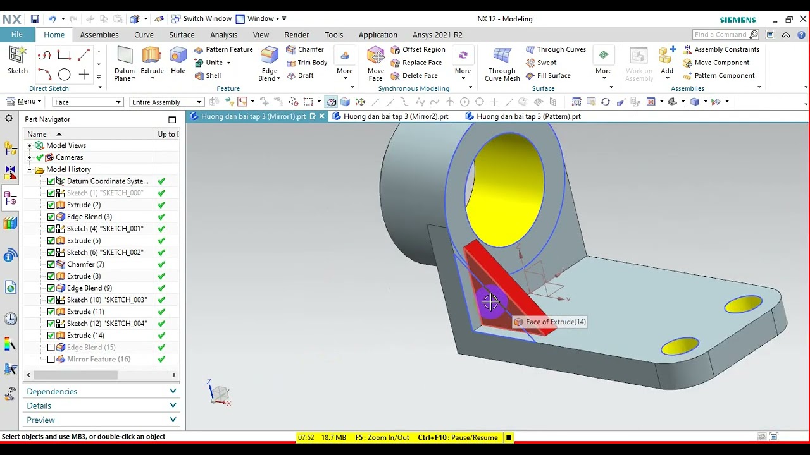Check the suppressed Edge Blend (15) box
This screenshot has height=455, width=810.
coord(51,348)
